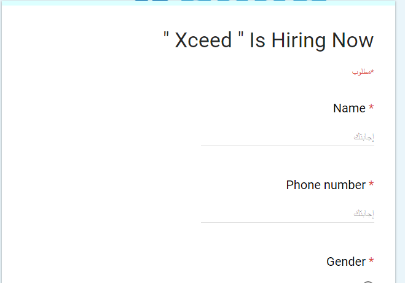Click the word "Xceed" in the title
The height and width of the screenshot is (283, 405).
point(203,41)
